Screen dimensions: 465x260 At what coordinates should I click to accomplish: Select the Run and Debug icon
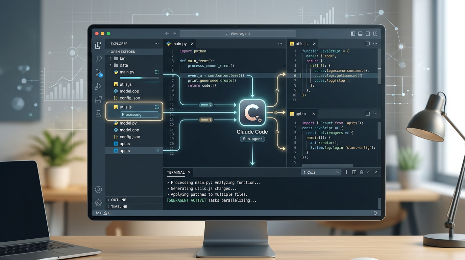point(98,86)
